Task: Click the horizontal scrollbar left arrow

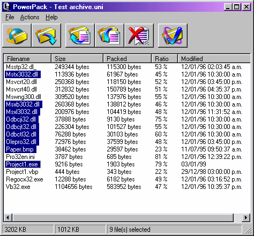Action: click(x=8, y=218)
